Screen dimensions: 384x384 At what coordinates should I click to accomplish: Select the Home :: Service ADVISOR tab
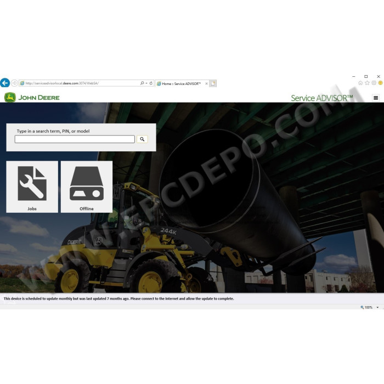coord(182,83)
